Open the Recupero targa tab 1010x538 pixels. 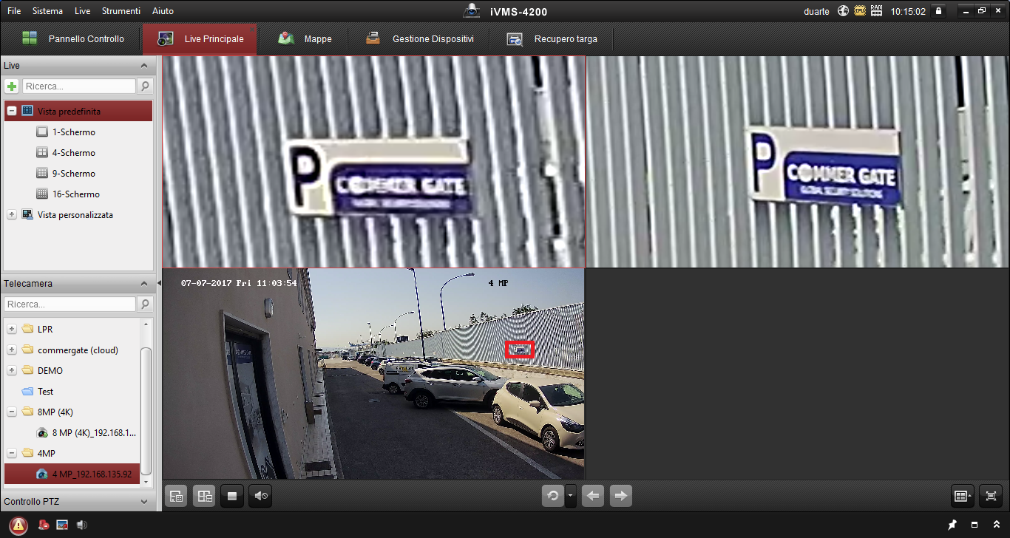click(552, 39)
